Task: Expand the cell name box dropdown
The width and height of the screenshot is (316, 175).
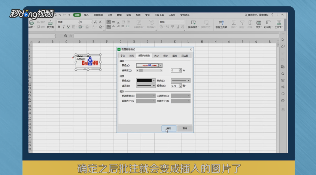Action: pos(54,36)
